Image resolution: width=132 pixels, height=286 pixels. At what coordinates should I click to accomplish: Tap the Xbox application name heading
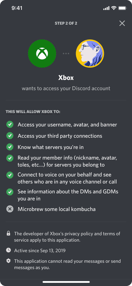[x=66, y=78]
